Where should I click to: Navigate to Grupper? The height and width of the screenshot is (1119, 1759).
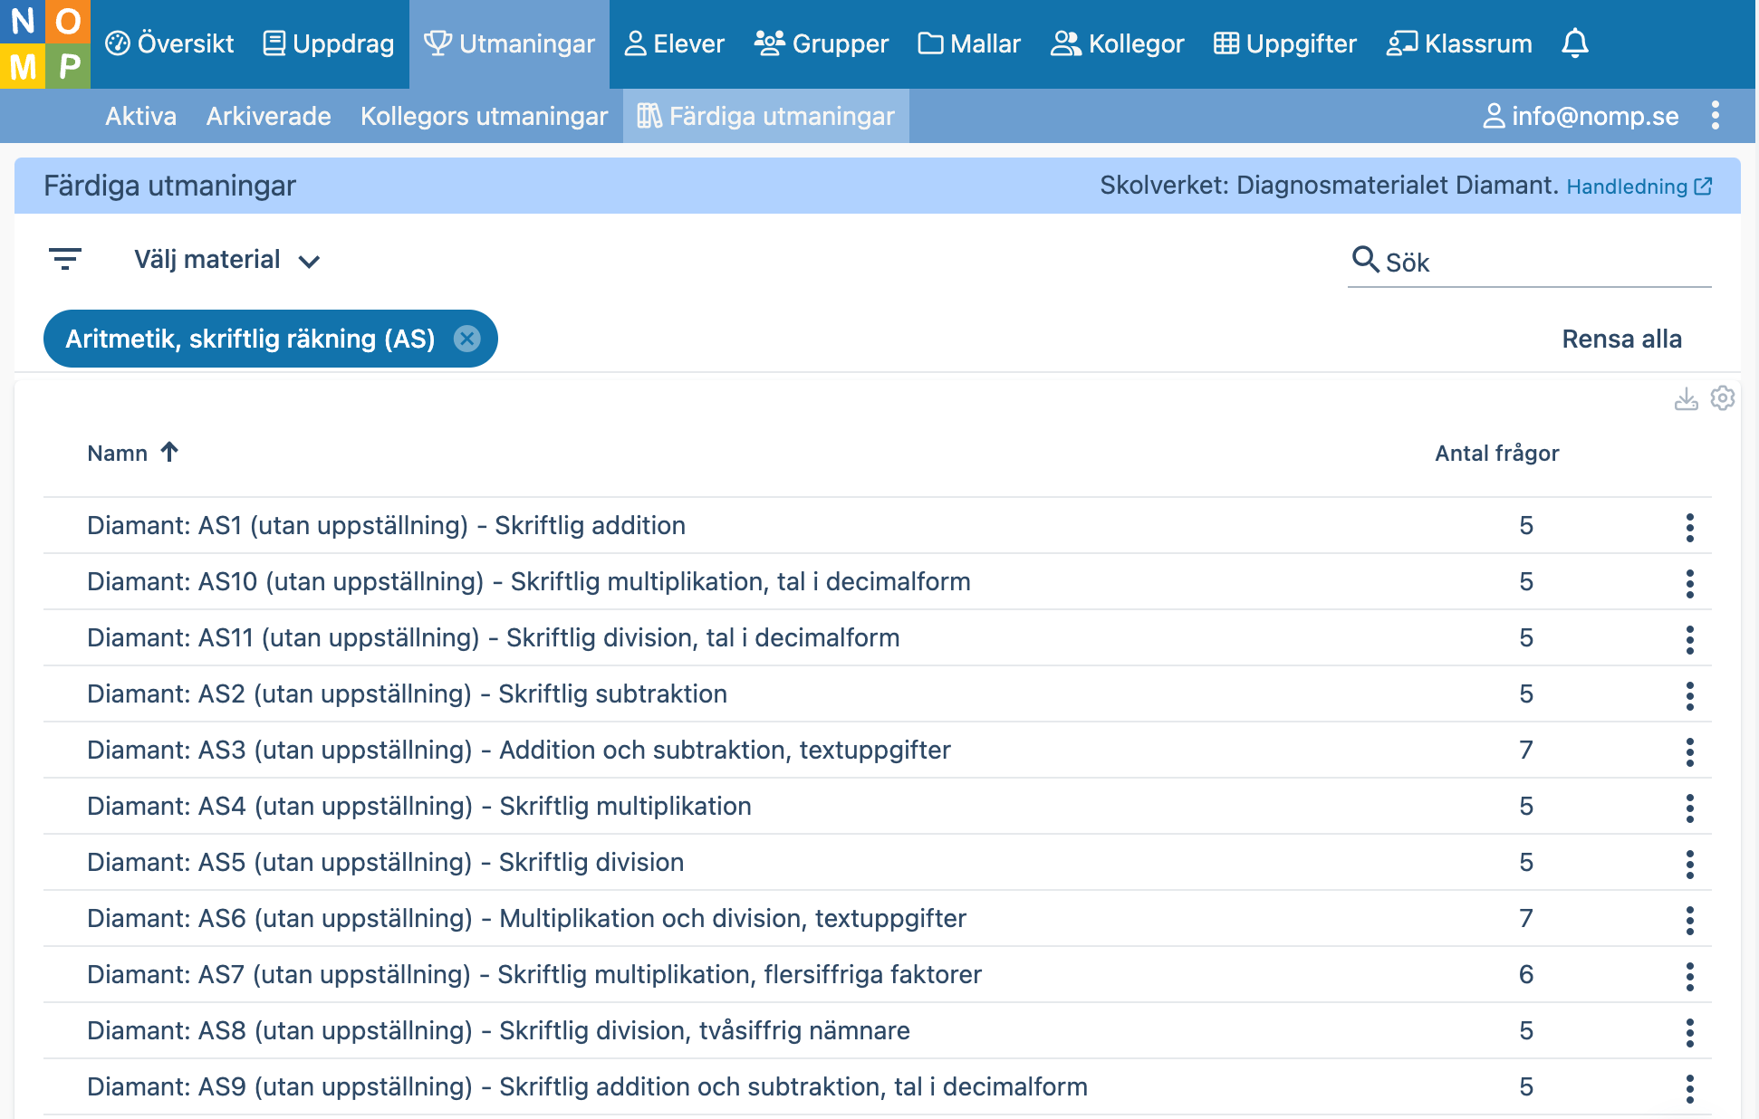tap(822, 43)
